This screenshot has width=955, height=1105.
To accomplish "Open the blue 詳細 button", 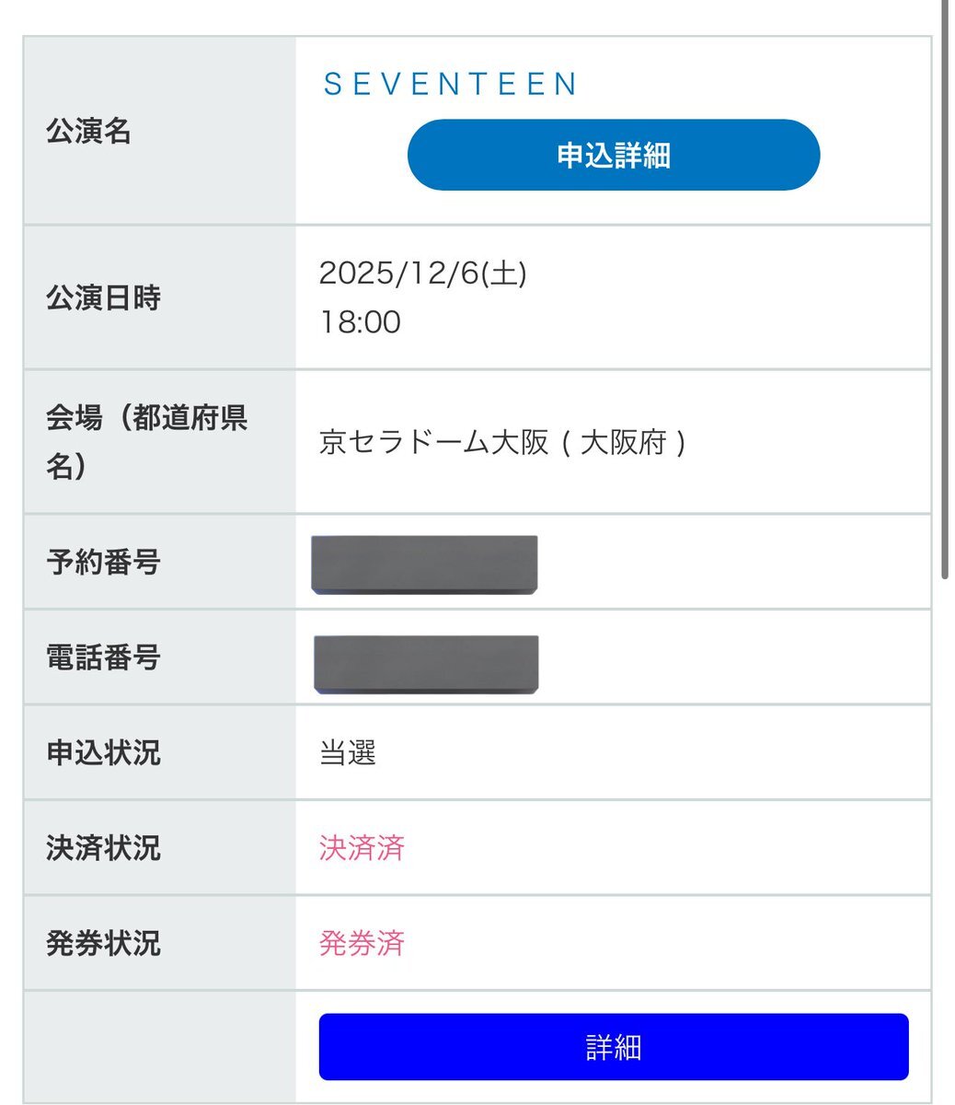I will click(613, 1047).
